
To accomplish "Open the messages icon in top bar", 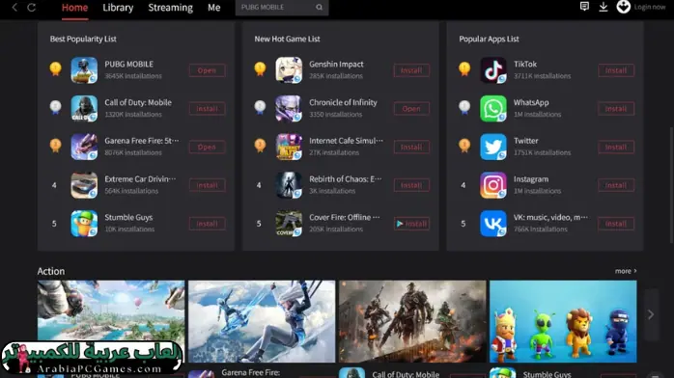I will tap(584, 7).
